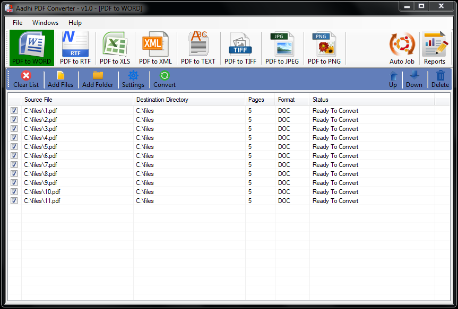This screenshot has height=309, width=458.
Task: Open the Reports window
Action: click(435, 48)
